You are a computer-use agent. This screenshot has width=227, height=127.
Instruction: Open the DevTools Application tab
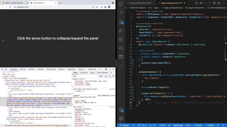pyautogui.click(x=71, y=69)
